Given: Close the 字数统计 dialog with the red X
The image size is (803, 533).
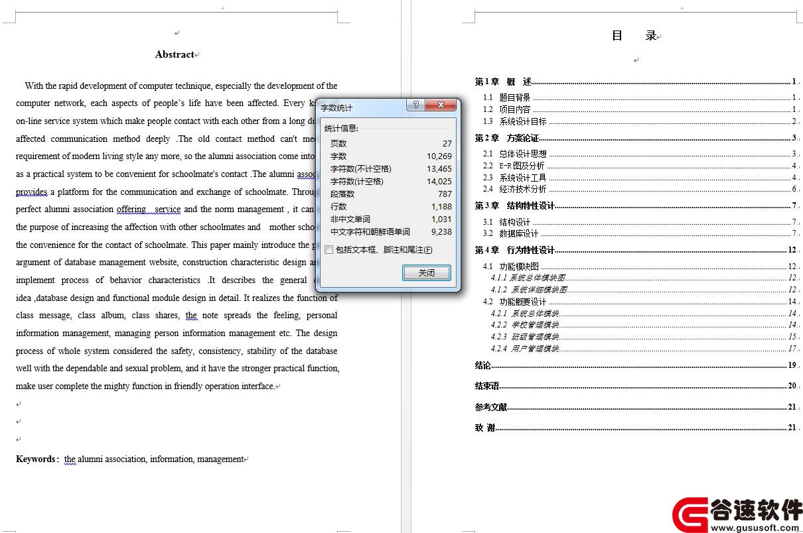Looking at the screenshot, I should coord(441,105).
